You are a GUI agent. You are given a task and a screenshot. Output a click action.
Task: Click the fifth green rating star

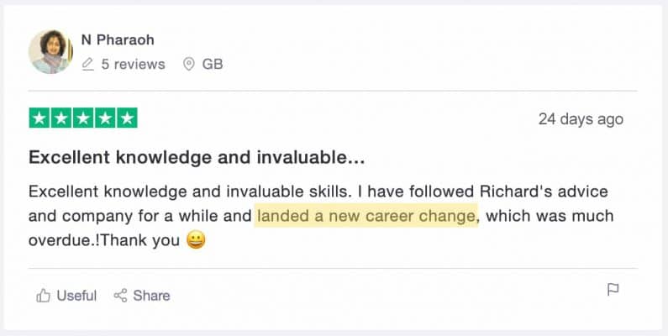tap(126, 118)
